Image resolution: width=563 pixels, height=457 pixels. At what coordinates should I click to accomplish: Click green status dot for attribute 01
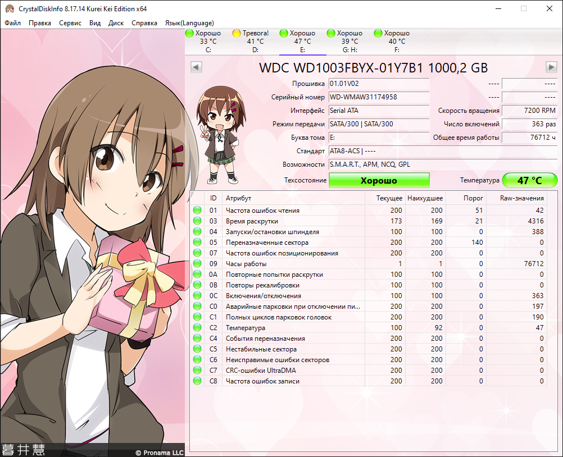(x=197, y=210)
